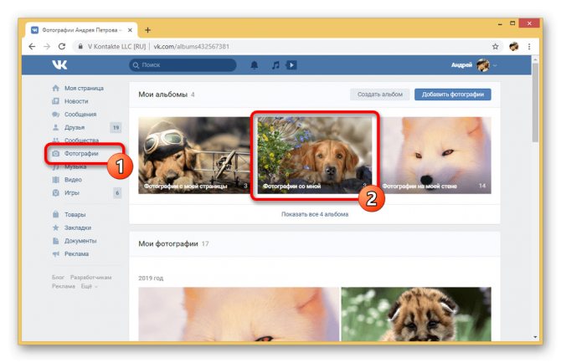Open the notifications bell icon
Image resolution: width=561 pixels, height=363 pixels.
click(254, 65)
